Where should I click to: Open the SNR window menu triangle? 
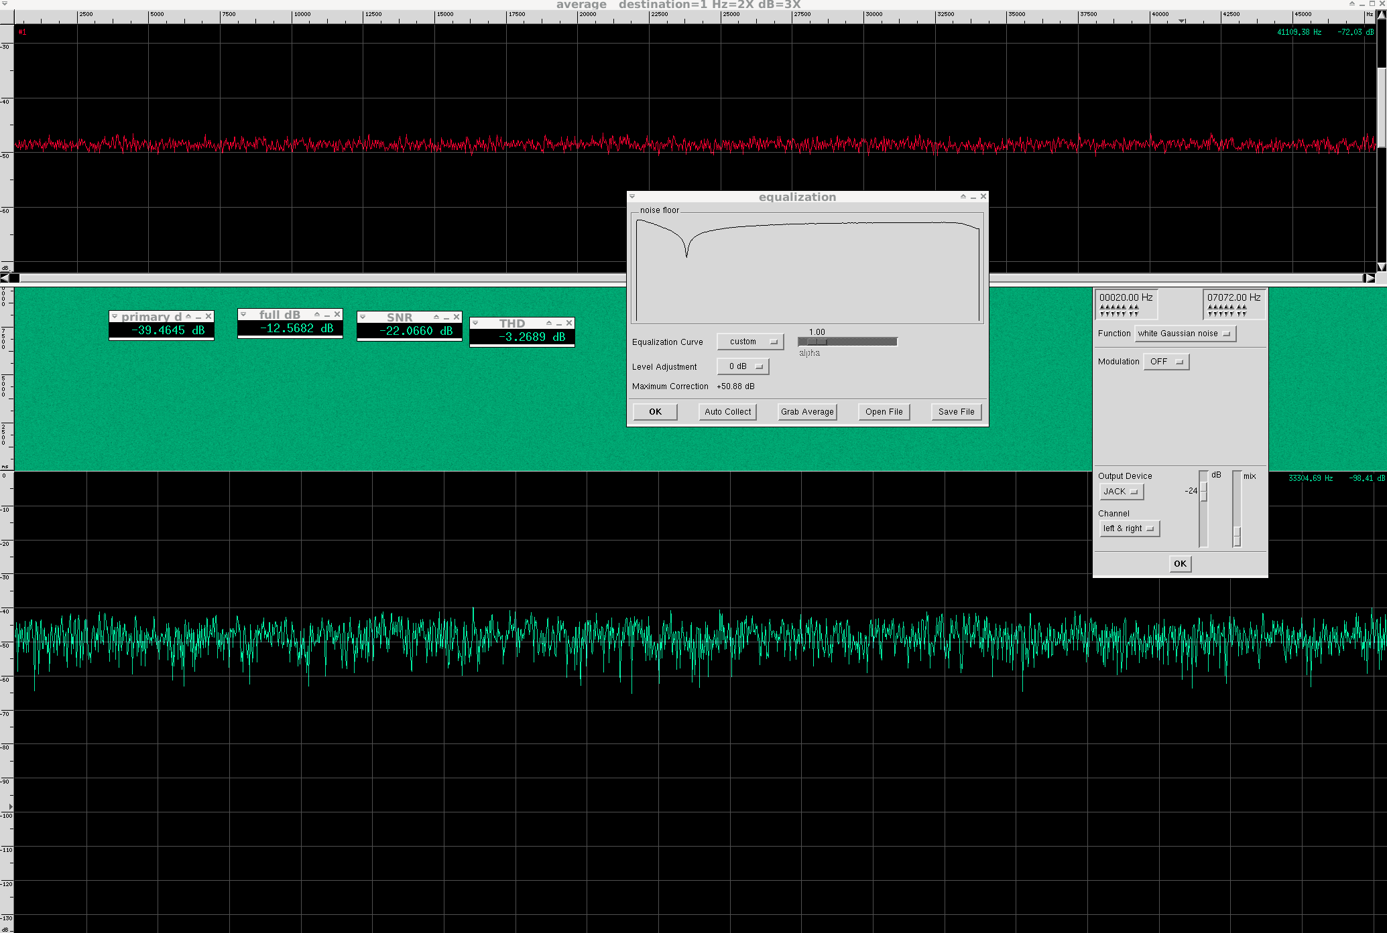(x=363, y=317)
